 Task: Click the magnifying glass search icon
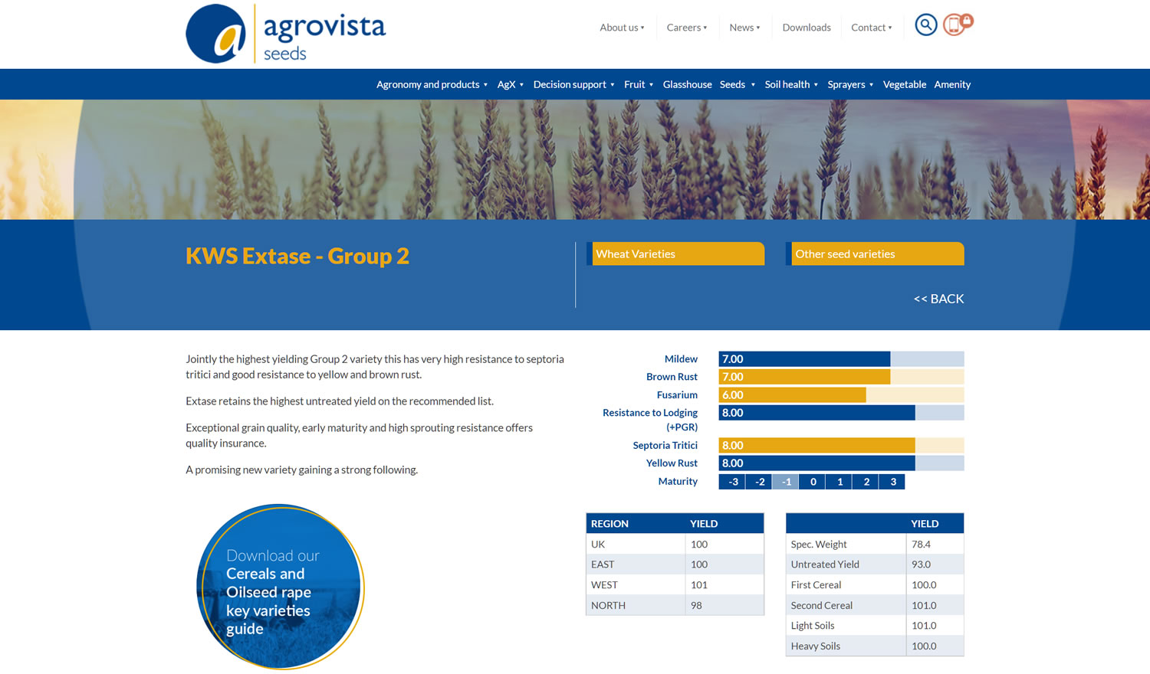(x=925, y=25)
